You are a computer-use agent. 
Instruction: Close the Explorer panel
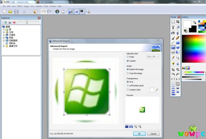click(39, 18)
